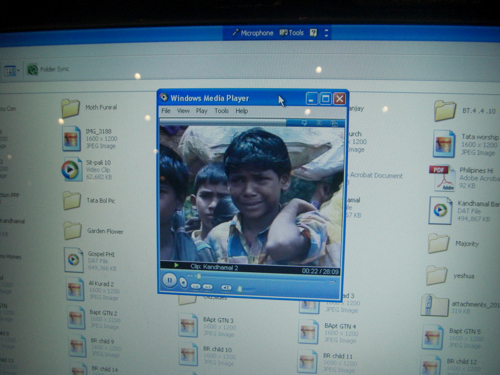Select the IMG_3188 JPEG image
Viewport: 500px width, 375px height.
click(x=90, y=138)
